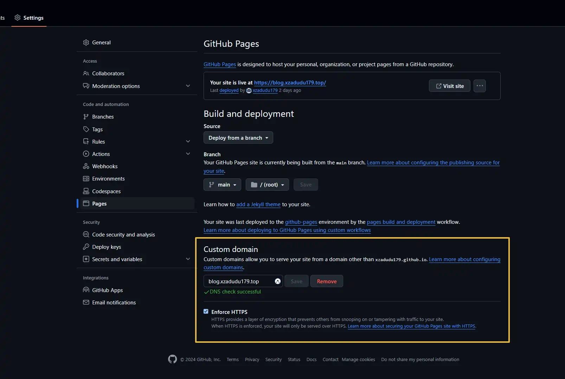Click the Deploy keys key icon
Screen dimensions: 565x379
point(86,247)
